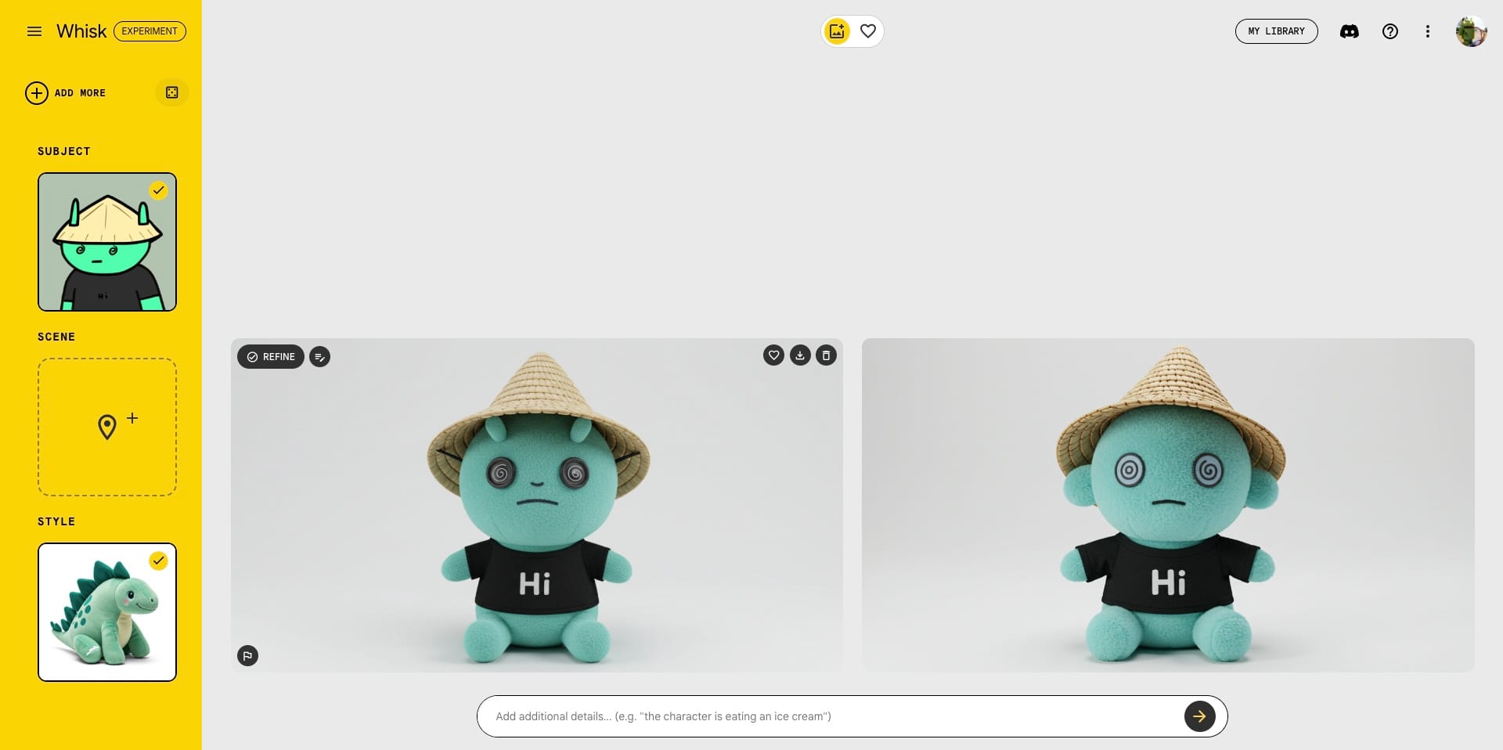
Task: Add a scene using location placeholder
Action: pyautogui.click(x=107, y=427)
